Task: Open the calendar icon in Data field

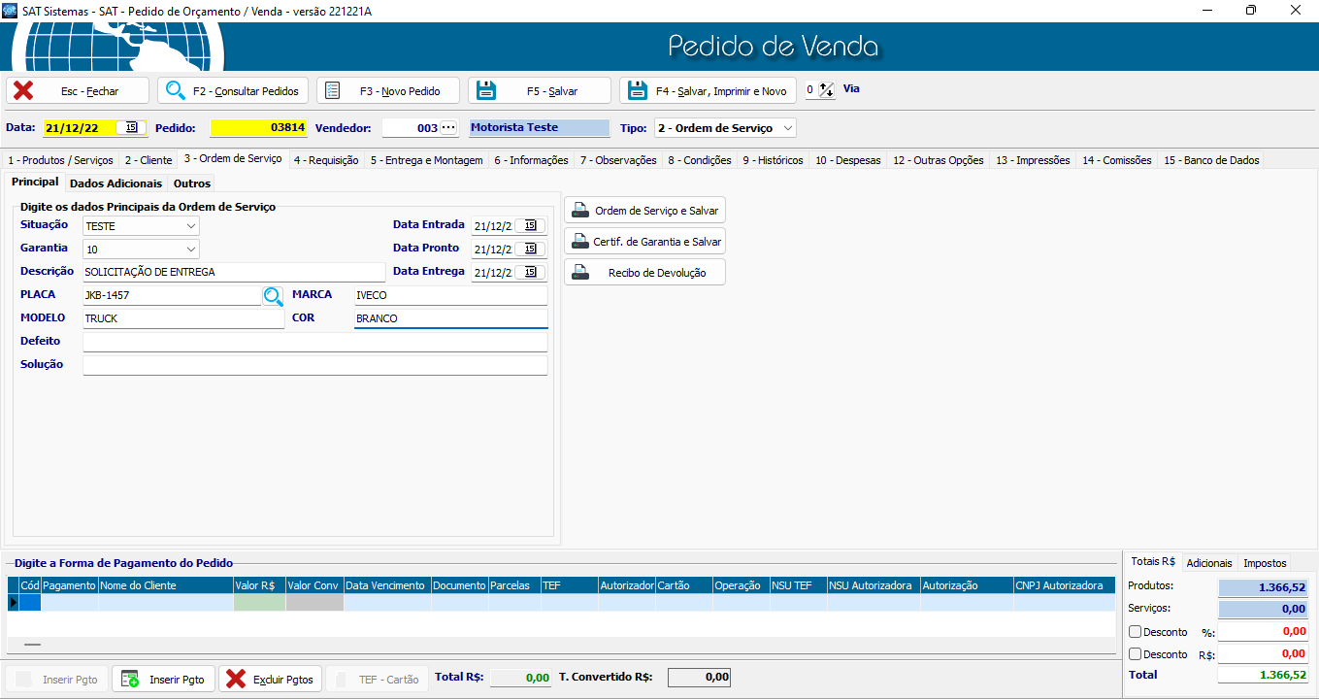Action: (131, 127)
